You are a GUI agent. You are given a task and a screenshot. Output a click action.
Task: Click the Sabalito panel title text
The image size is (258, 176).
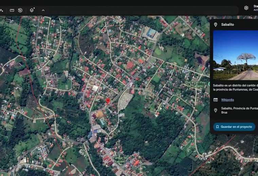click(227, 25)
